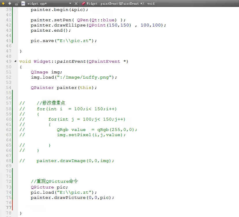Image resolution: width=239 pixels, height=217 pixels.
Task: Click pic.load("E:\\pic.zt"); line
Action: tap(64, 192)
